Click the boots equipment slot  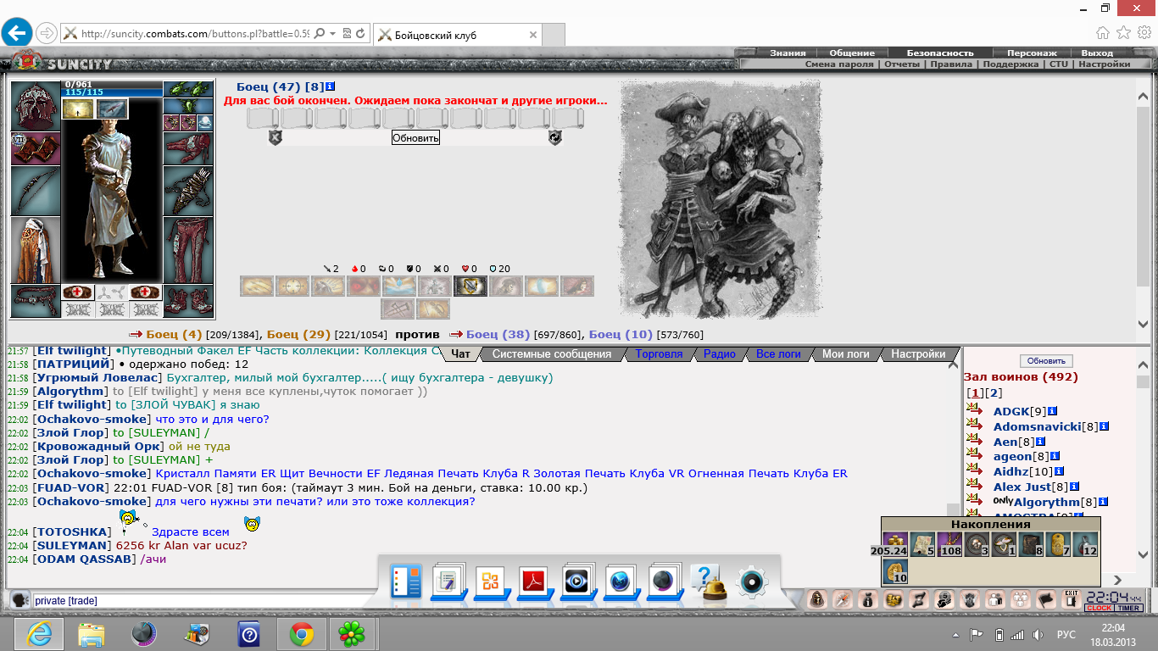(x=187, y=301)
